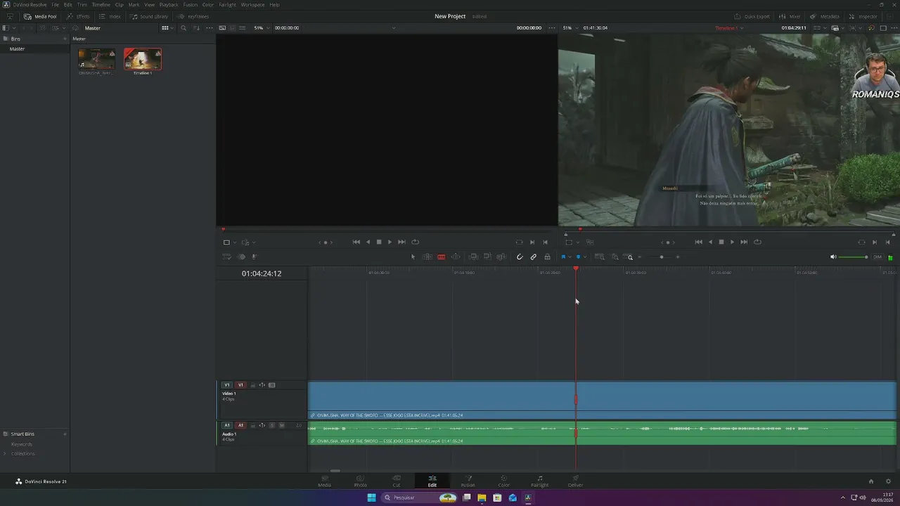Open the Fairlight page icon
This screenshot has width=900, height=506.
click(539, 481)
